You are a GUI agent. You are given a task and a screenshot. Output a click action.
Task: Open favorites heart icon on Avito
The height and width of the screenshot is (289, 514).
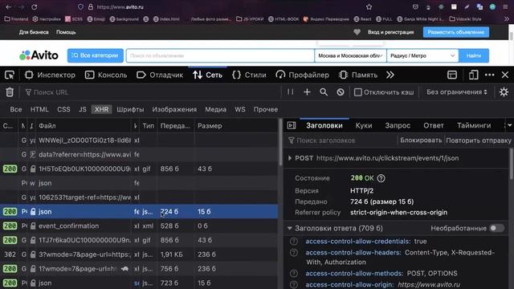(x=357, y=32)
